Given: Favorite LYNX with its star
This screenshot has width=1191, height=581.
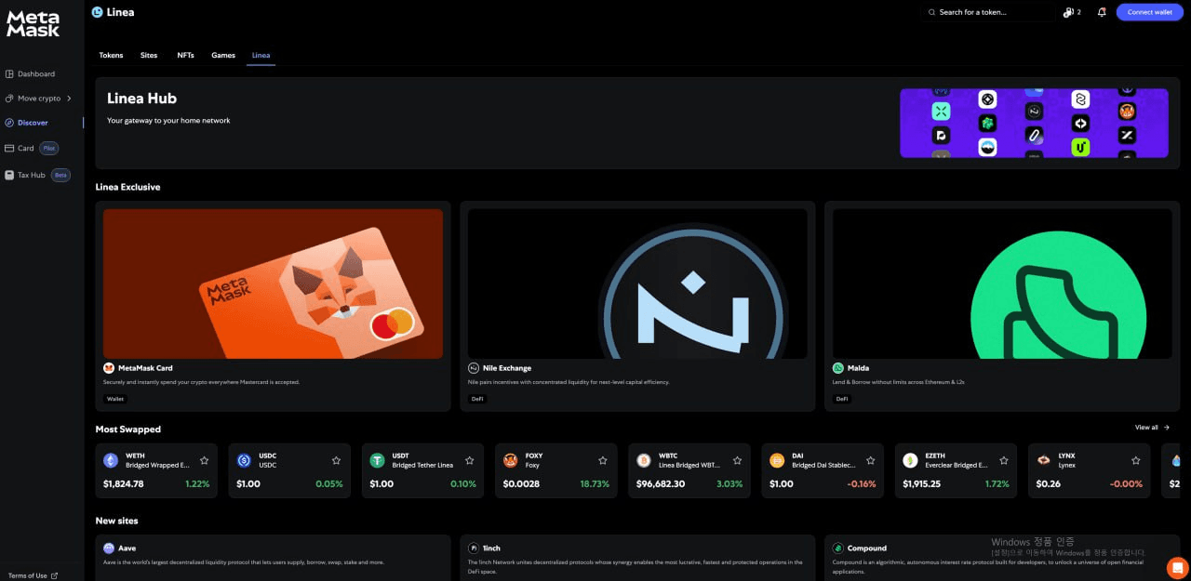Looking at the screenshot, I should coord(1137,460).
